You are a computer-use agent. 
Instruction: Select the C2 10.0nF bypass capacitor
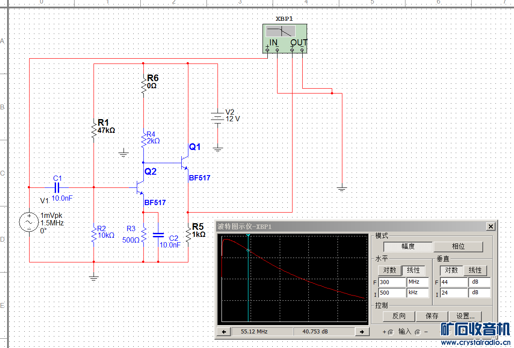pyautogui.click(x=158, y=235)
